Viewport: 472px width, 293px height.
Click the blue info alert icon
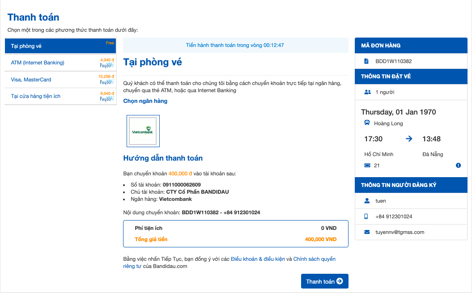(x=458, y=166)
